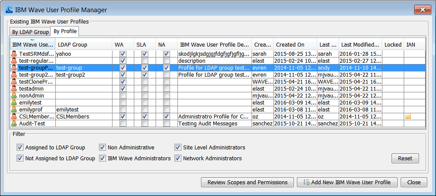The width and height of the screenshot is (436, 196).
Task: Click the user icon next to emilytest
Action: (15, 103)
